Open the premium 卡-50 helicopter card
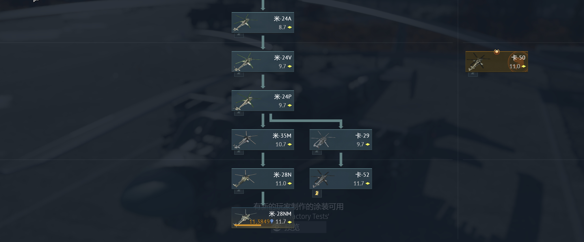This screenshot has width=584, height=242. 497,62
